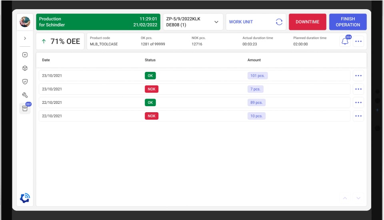Select the 89 pcs. amount tag

click(256, 103)
